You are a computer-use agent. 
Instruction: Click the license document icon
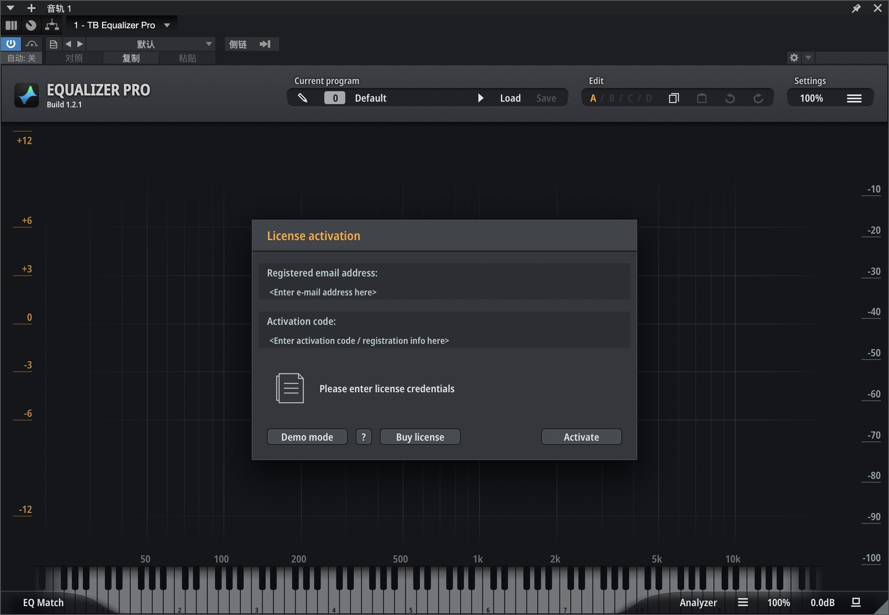pos(290,388)
